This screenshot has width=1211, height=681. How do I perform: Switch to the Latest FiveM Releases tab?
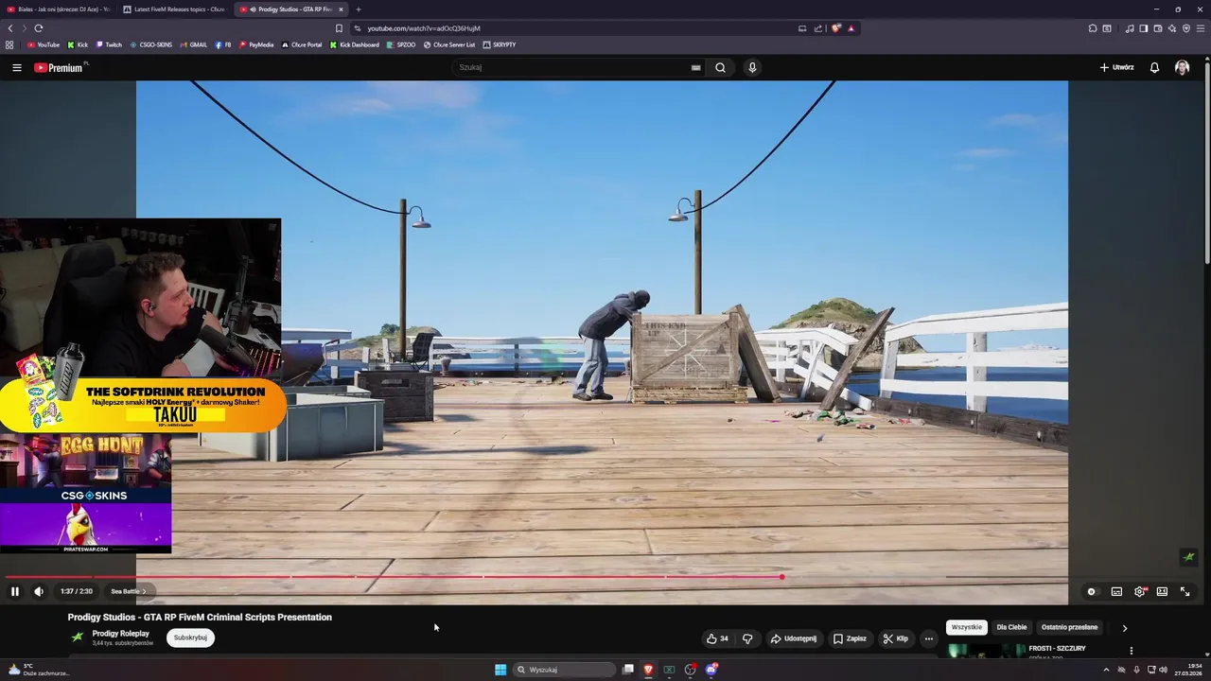coord(172,9)
